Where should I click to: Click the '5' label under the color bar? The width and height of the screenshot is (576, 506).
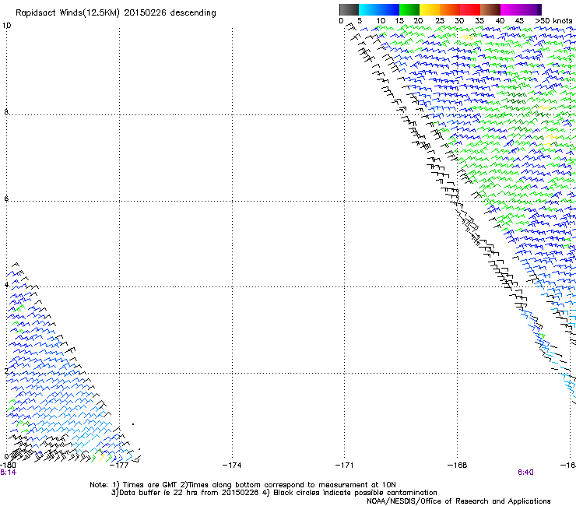point(360,21)
